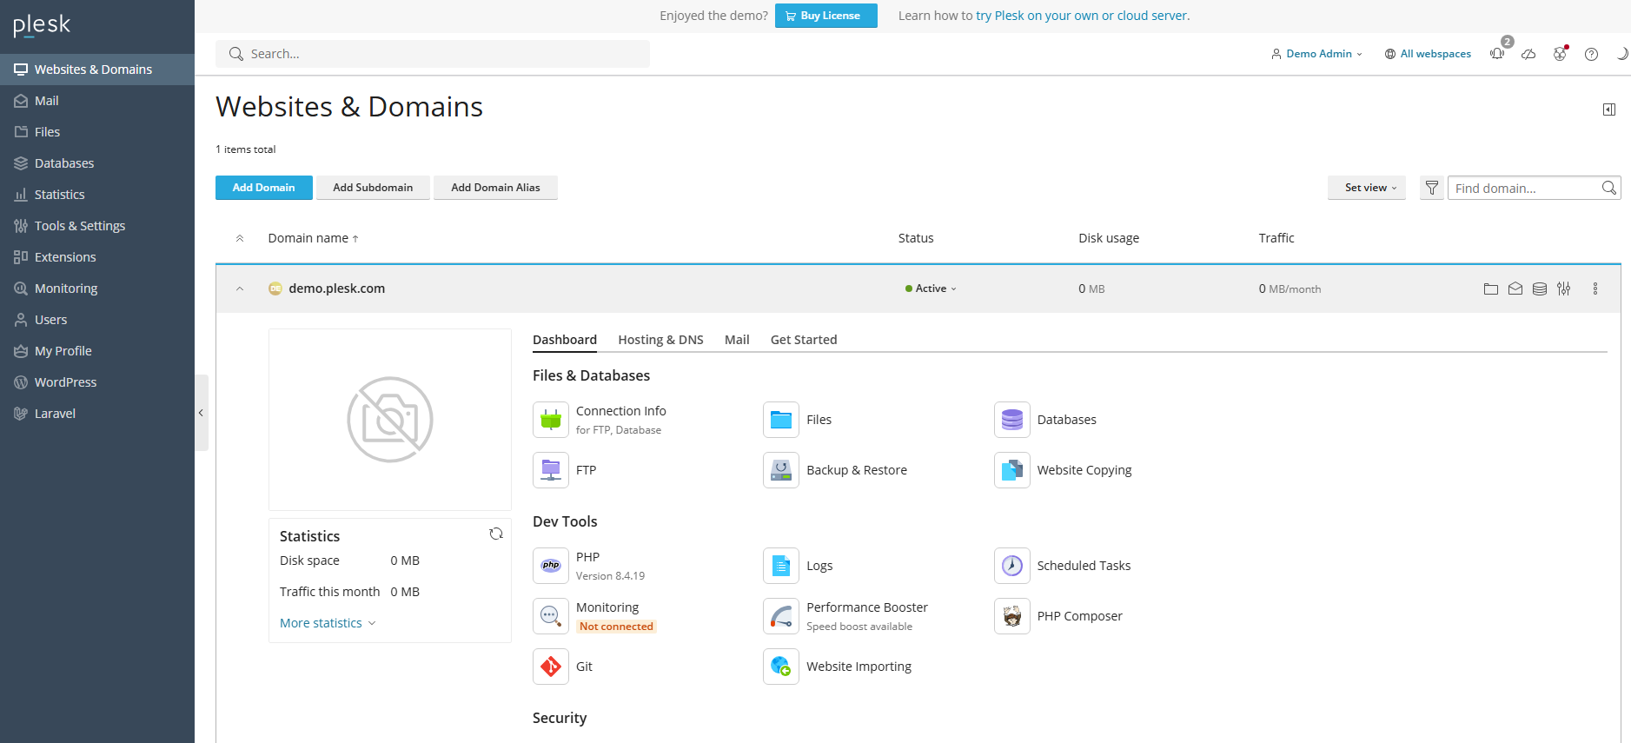Open mail envelope icon in demo.plesk.com row

(1515, 289)
